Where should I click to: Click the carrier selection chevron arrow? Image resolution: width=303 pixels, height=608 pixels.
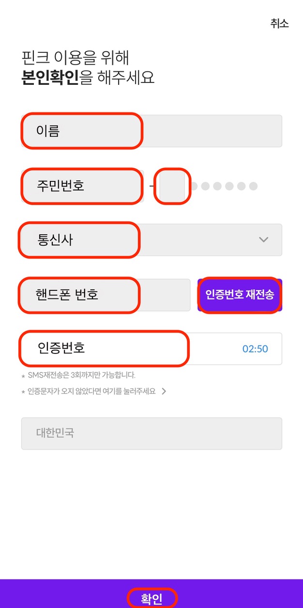pyautogui.click(x=263, y=239)
